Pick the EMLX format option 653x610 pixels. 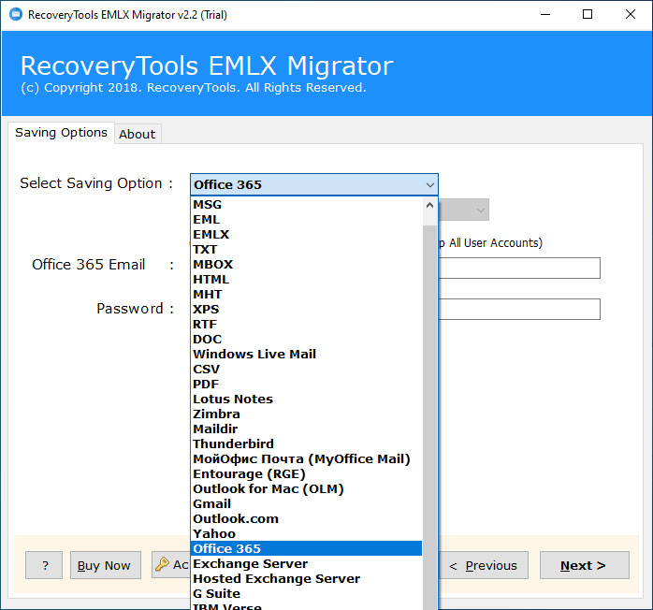pos(306,235)
